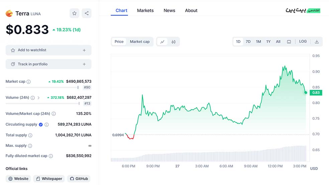The height and width of the screenshot is (185, 329).
Task: Switch chart to Market cap view
Action: pyautogui.click(x=139, y=42)
